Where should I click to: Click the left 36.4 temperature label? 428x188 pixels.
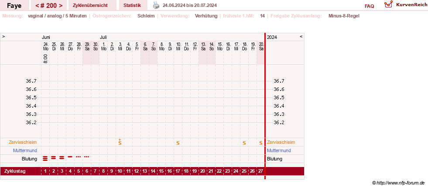pos(31,106)
